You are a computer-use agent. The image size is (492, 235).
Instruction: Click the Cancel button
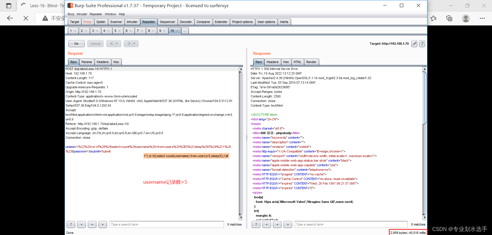click(x=96, y=44)
